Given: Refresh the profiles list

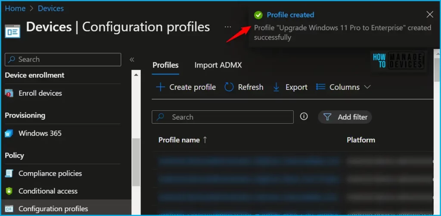Looking at the screenshot, I should (x=244, y=87).
